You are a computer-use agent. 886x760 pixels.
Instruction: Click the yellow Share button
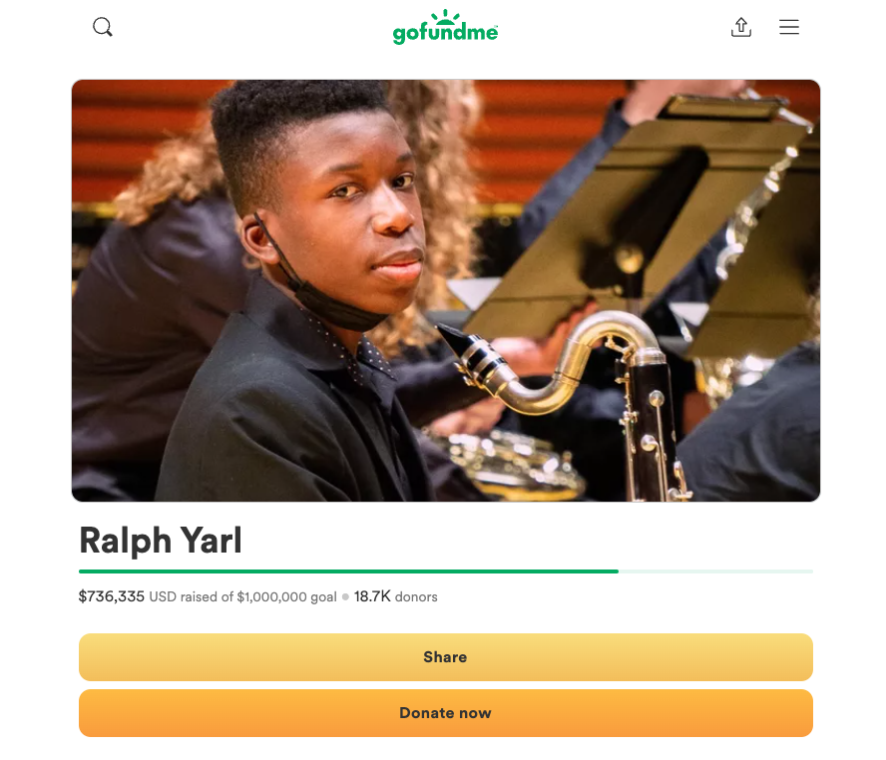click(x=446, y=657)
